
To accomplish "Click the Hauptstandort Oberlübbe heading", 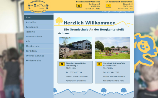I will [x=88, y=2].
